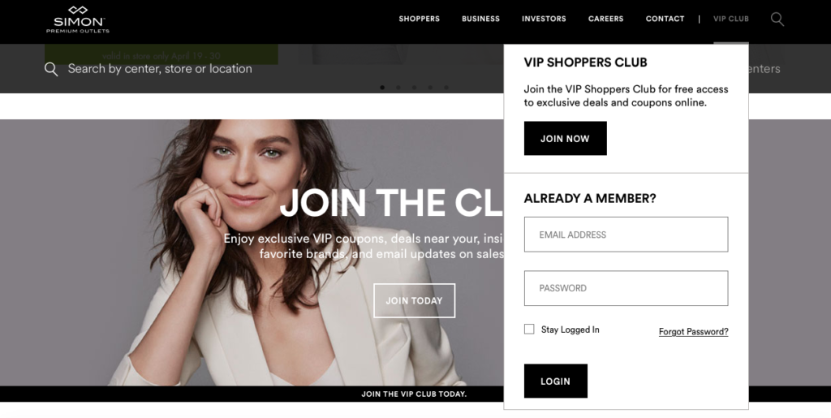This screenshot has height=418, width=831.
Task: Click the LOGIN button
Action: (555, 381)
